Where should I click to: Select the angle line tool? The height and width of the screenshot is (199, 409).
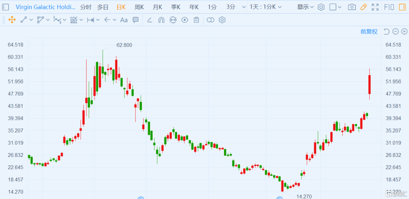(149, 20)
